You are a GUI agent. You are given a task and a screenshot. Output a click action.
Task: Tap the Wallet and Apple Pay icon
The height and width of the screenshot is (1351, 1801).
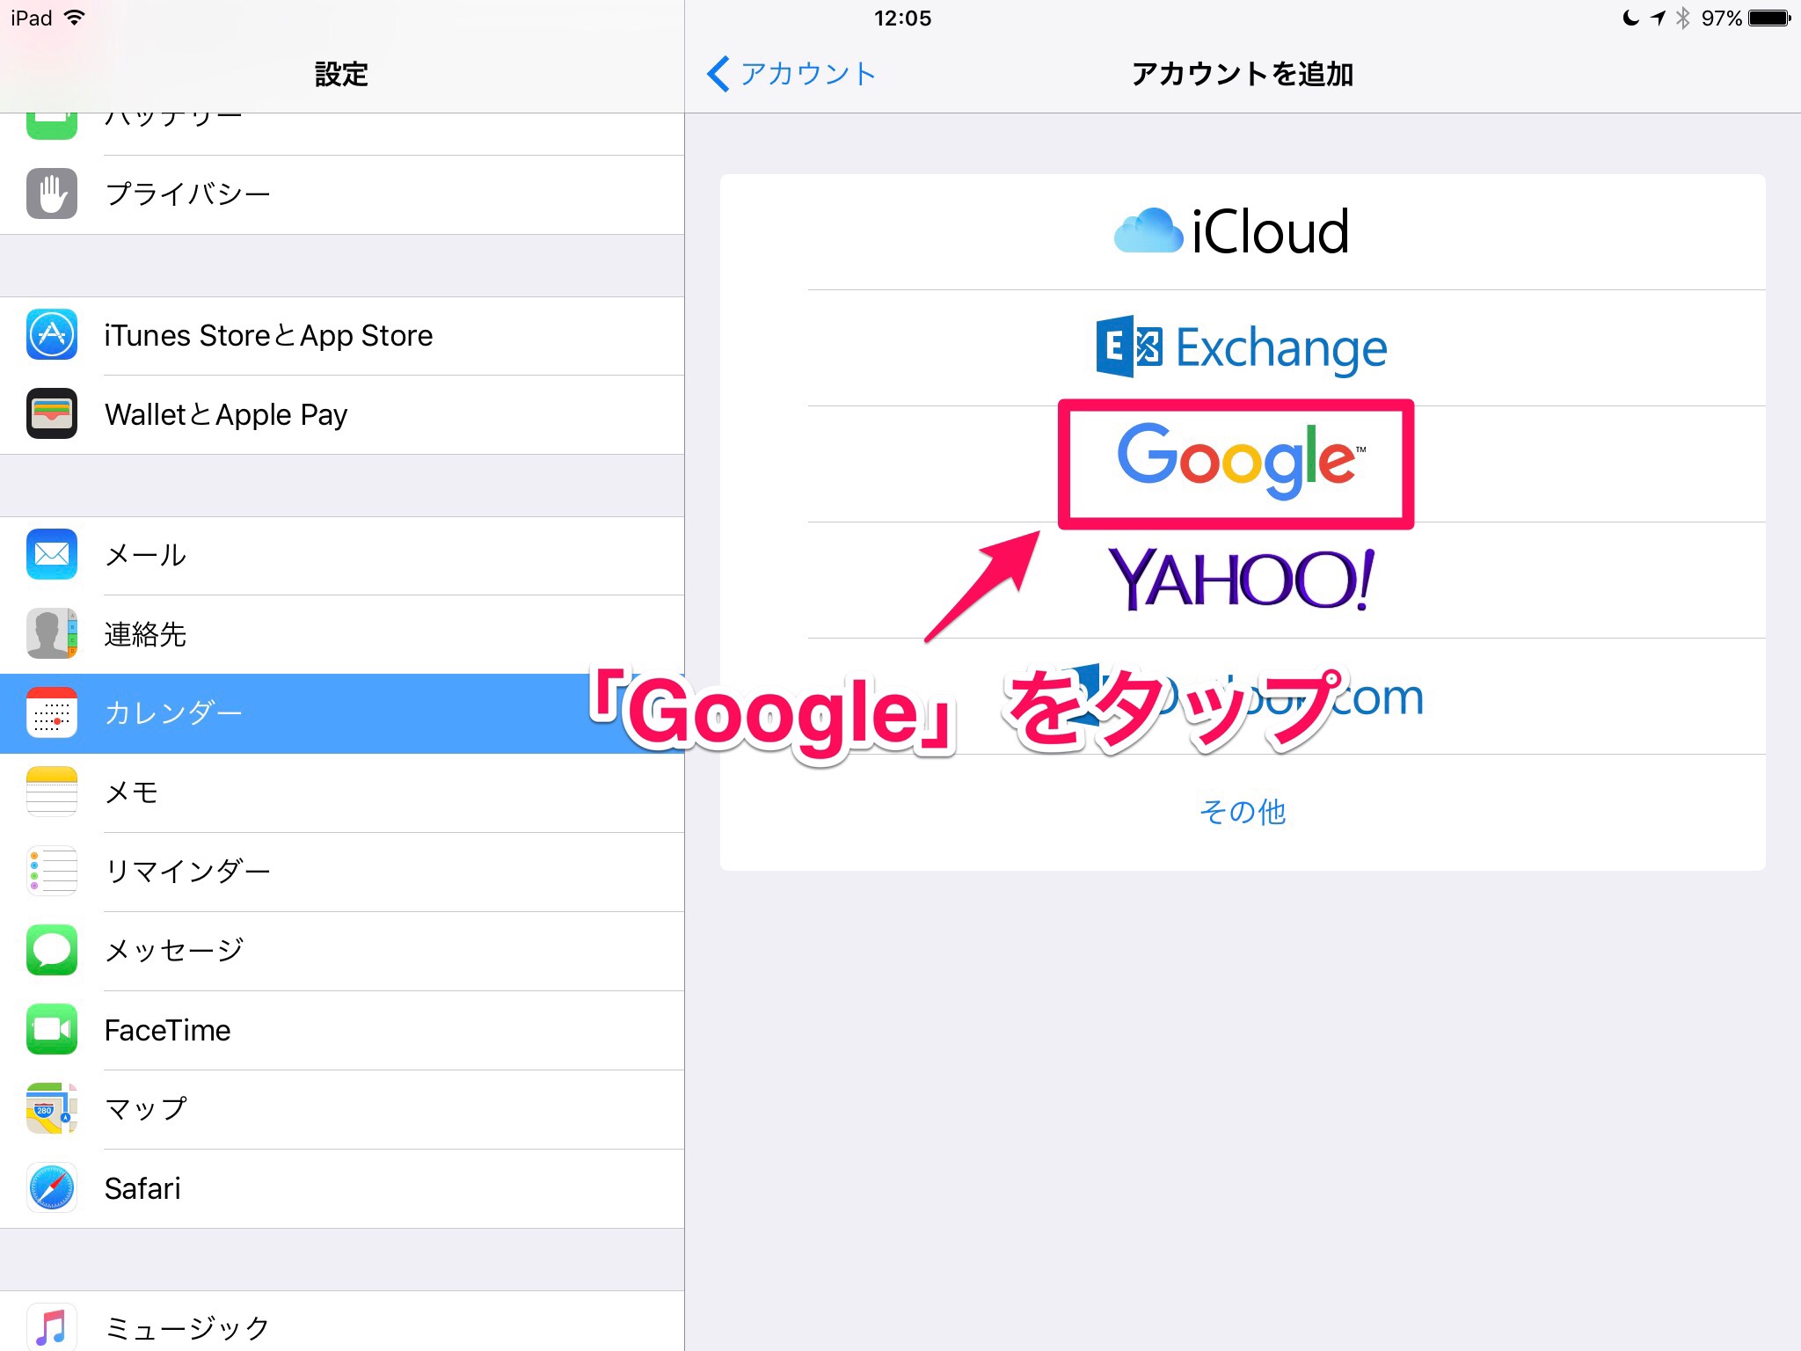click(52, 414)
